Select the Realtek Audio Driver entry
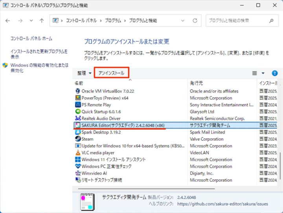 coord(101,118)
